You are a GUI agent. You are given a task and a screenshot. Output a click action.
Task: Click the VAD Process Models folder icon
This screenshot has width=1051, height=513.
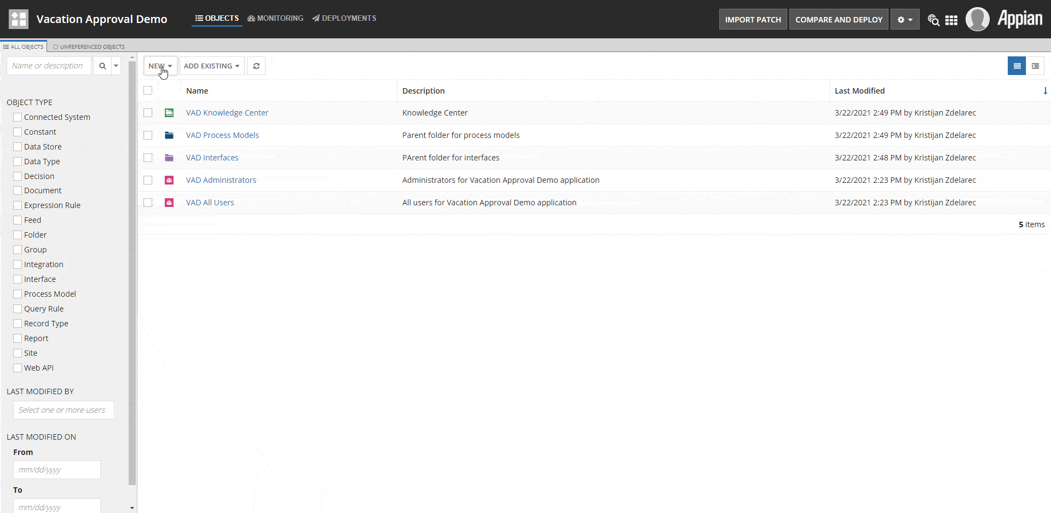pos(169,135)
